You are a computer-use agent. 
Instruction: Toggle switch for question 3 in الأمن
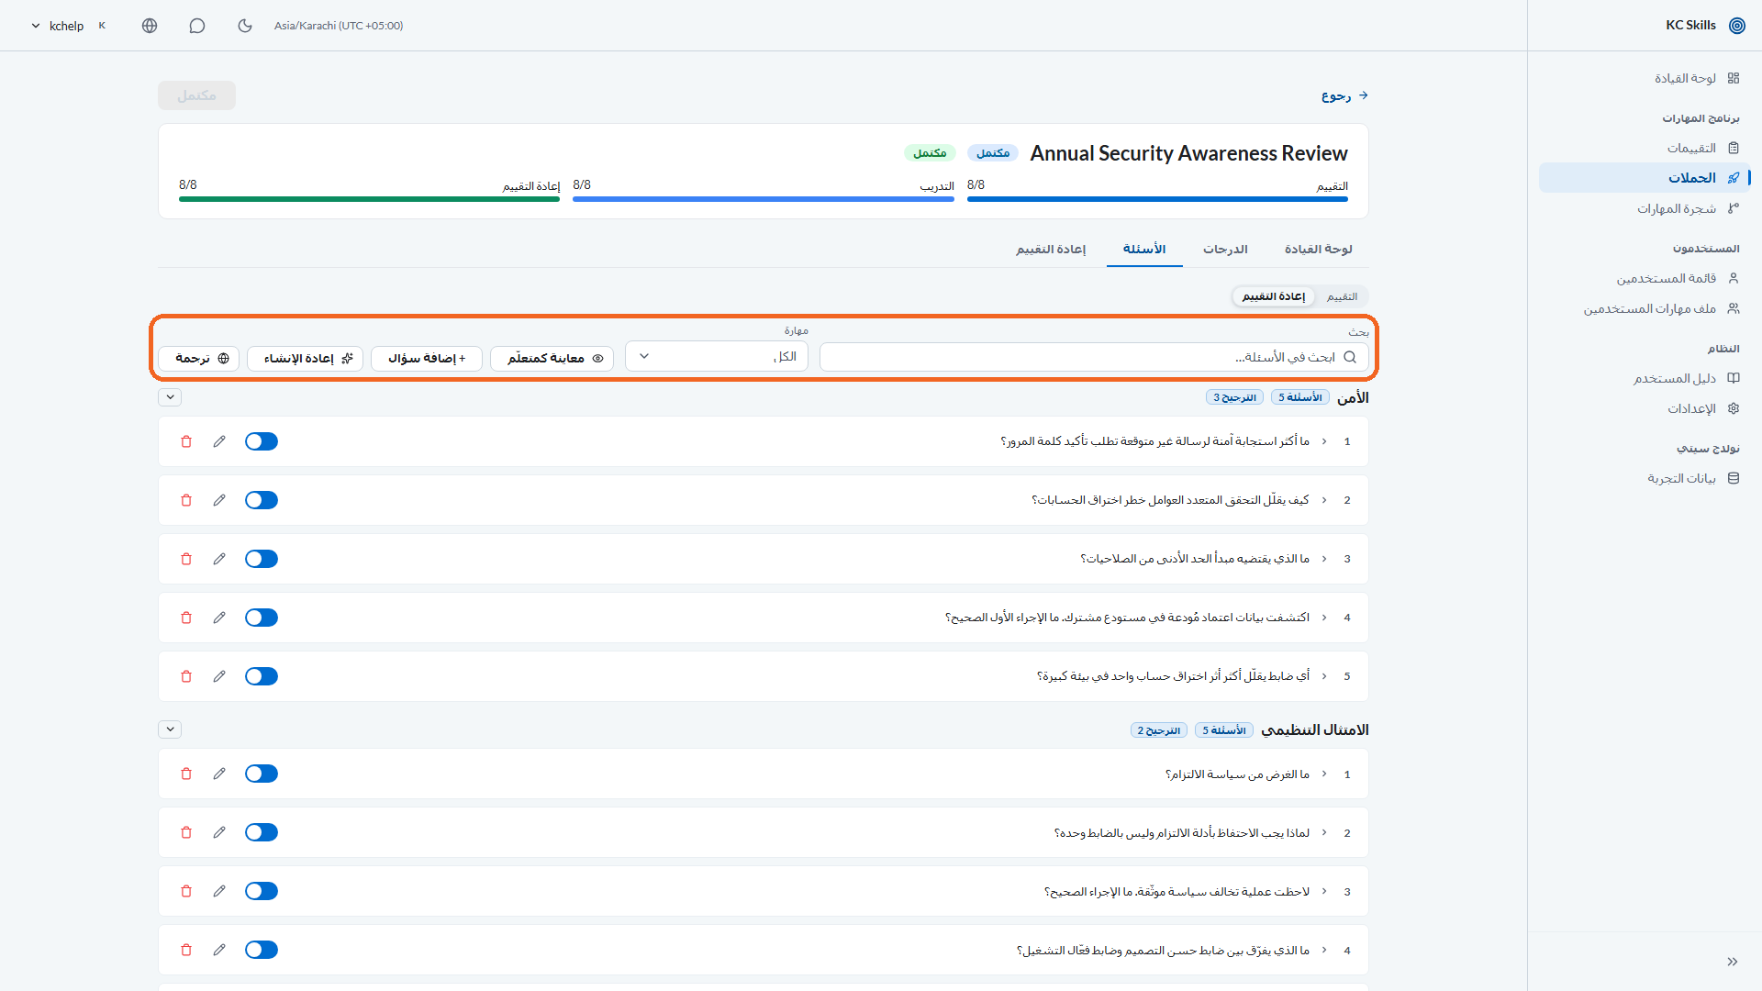(262, 559)
